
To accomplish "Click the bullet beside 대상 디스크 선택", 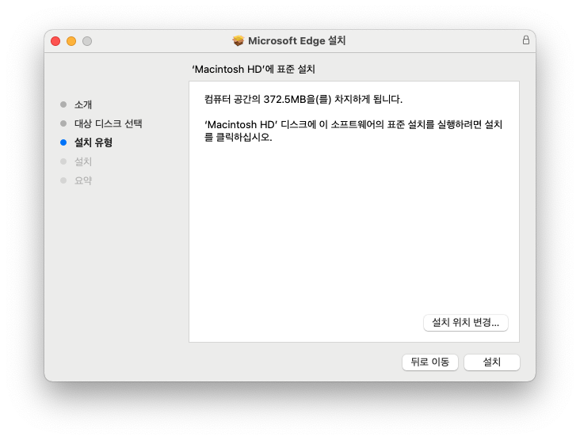I will [63, 123].
